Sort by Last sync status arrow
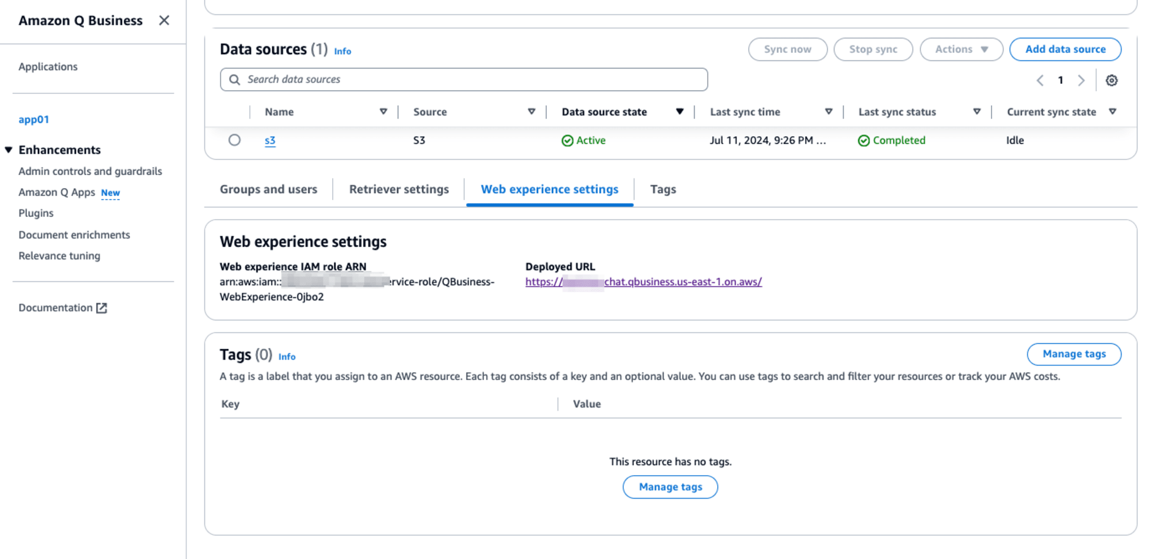Screen dimensions: 1151x559 [977, 112]
